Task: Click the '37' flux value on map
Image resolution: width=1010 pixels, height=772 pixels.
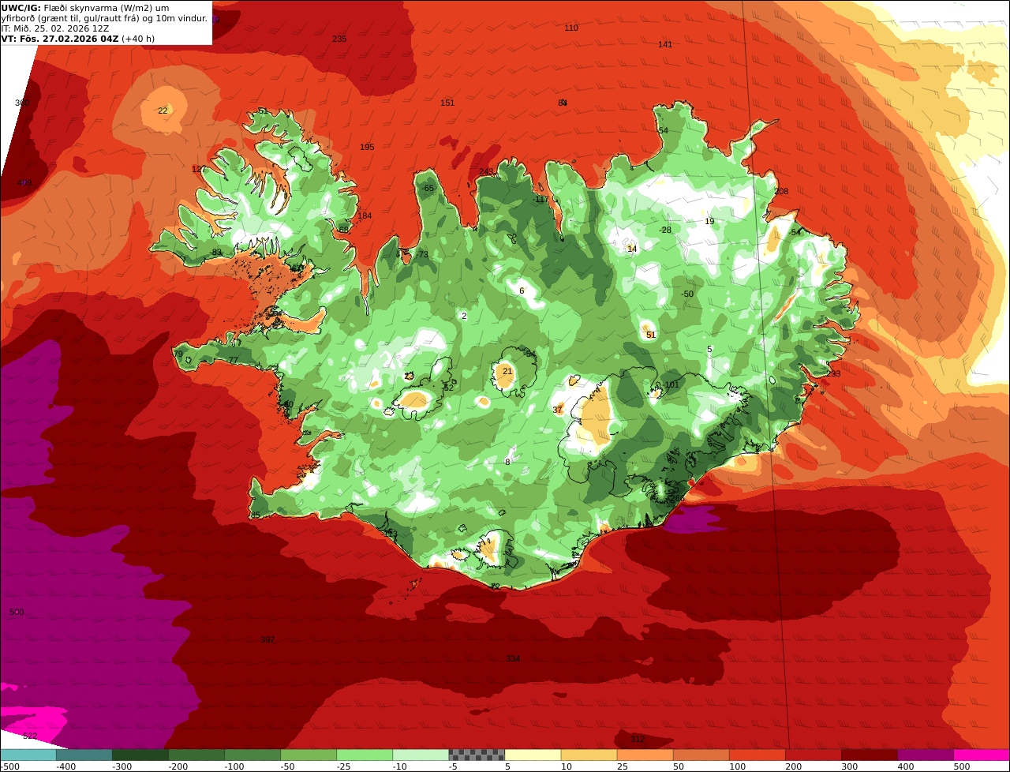Action: coord(558,410)
